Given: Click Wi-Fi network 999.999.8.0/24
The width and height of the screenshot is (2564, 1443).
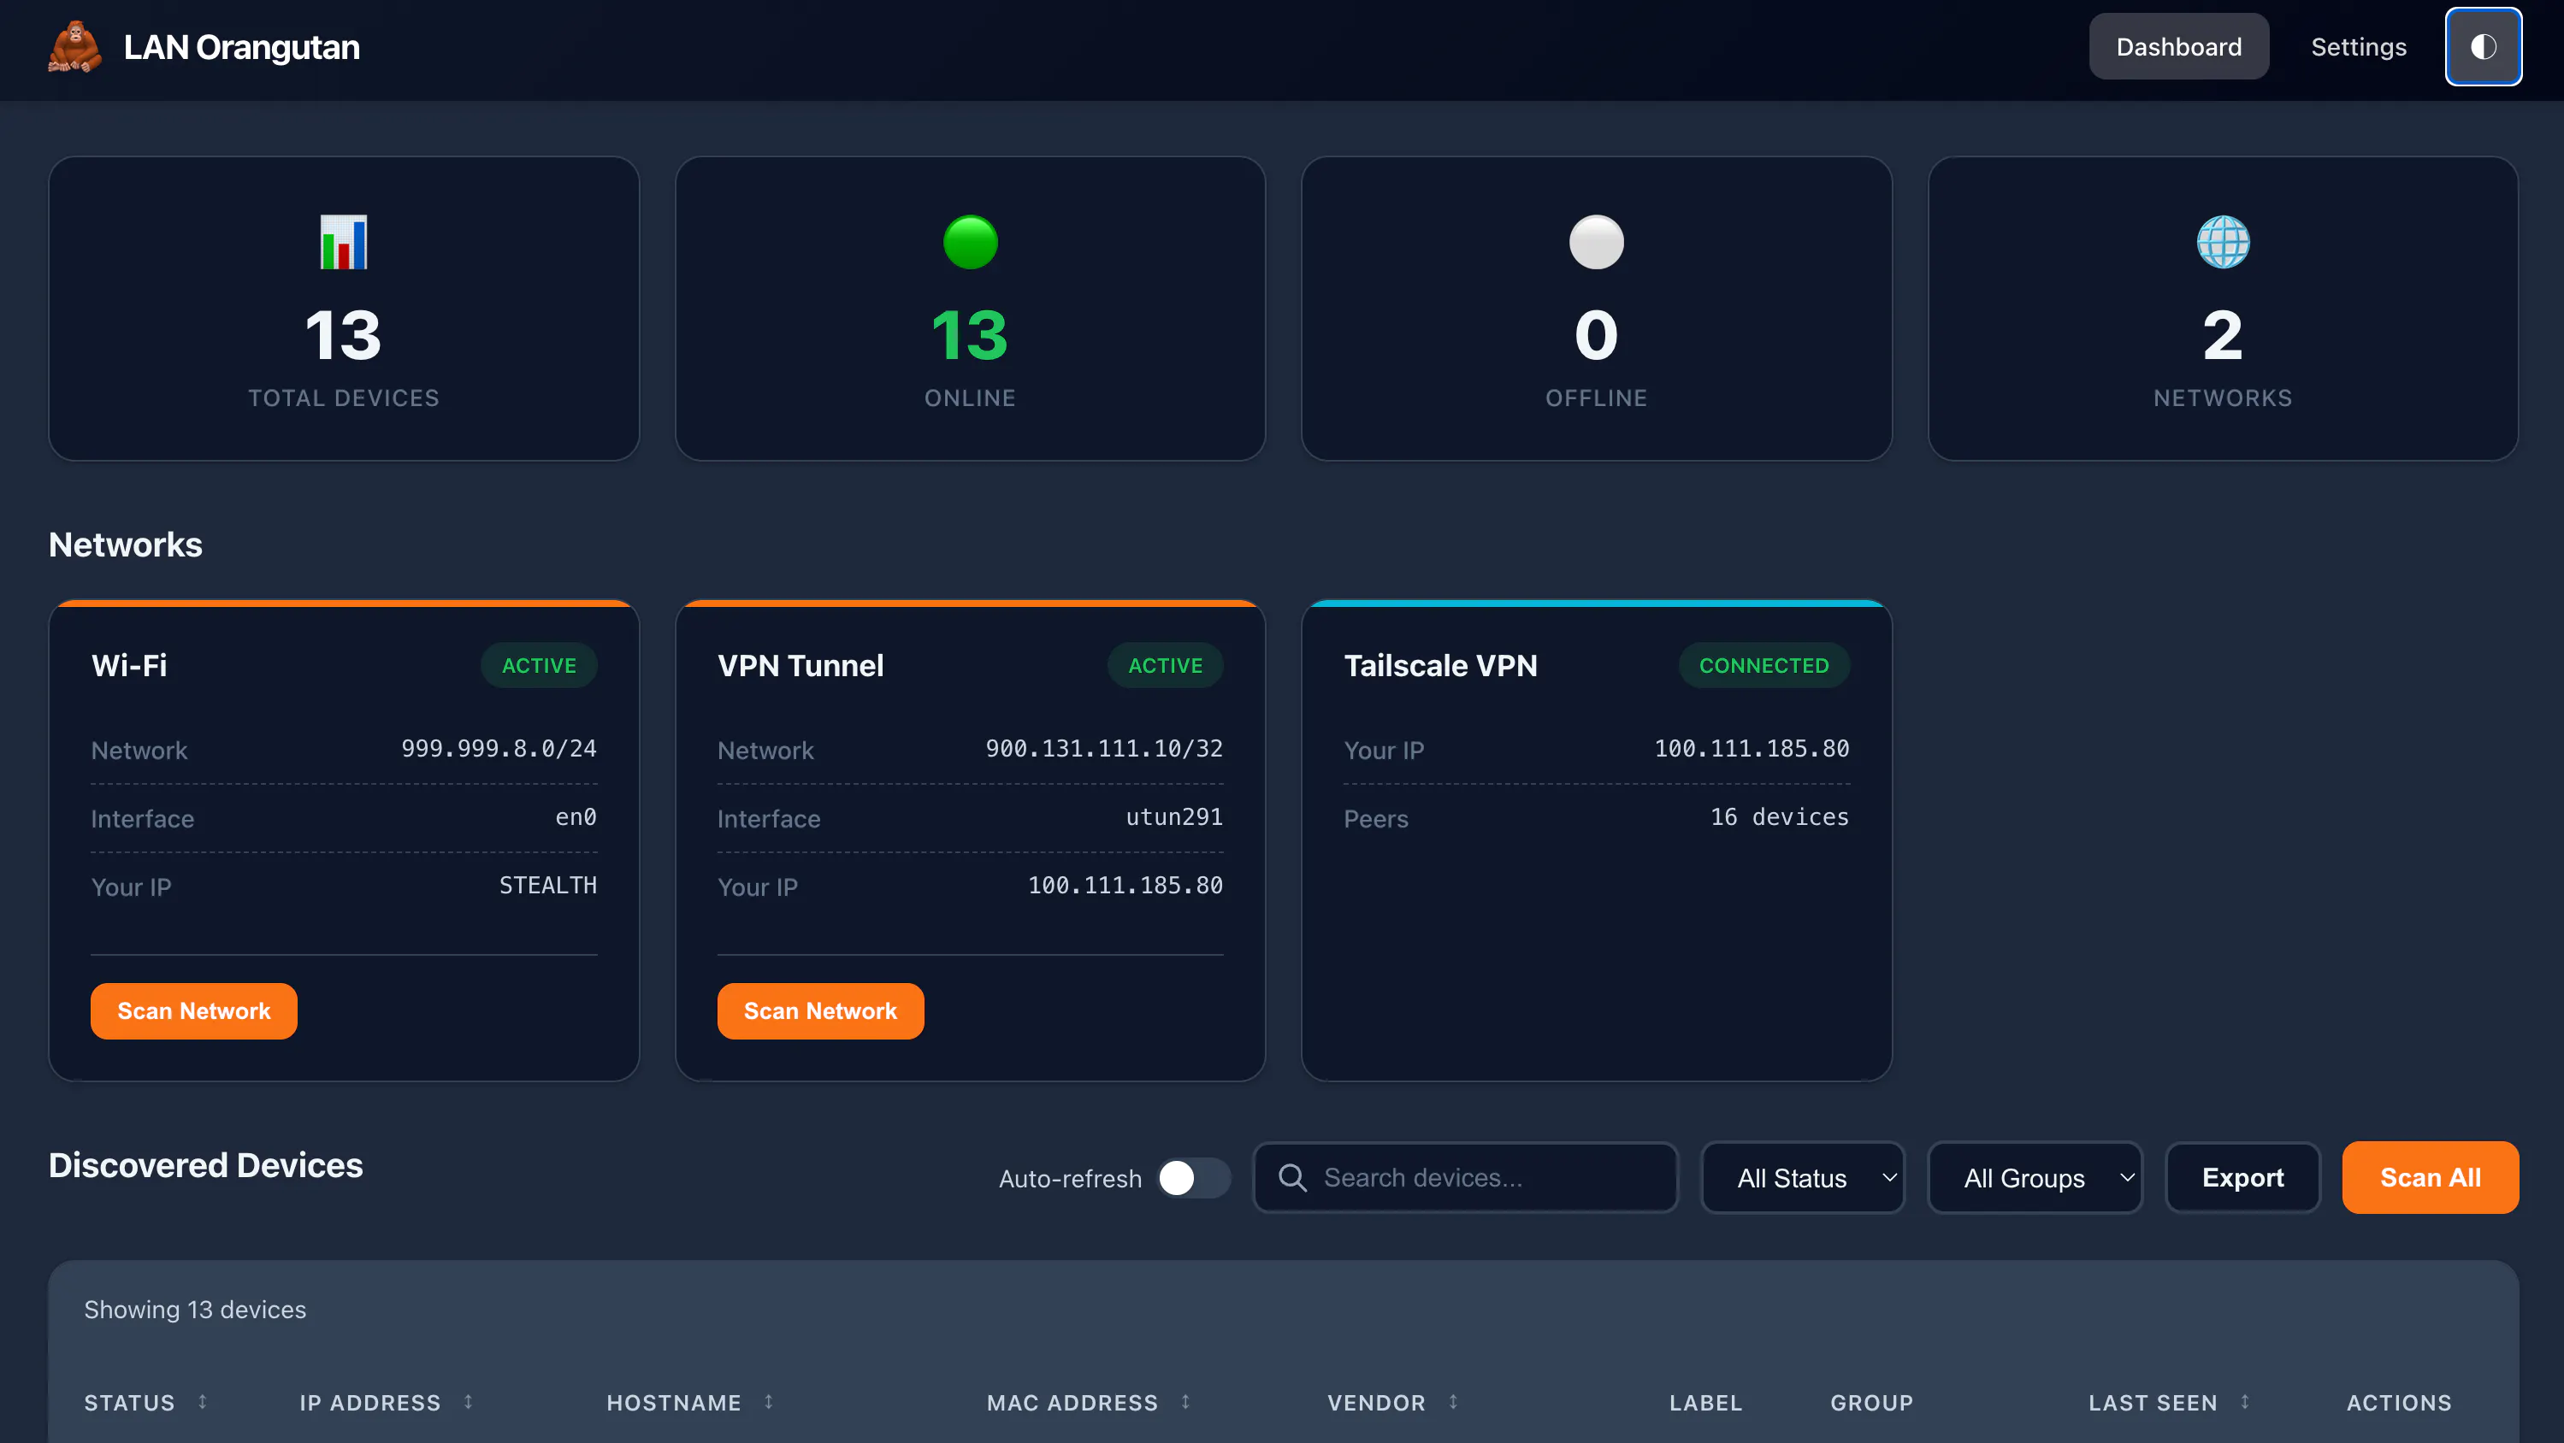Looking at the screenshot, I should (499, 748).
